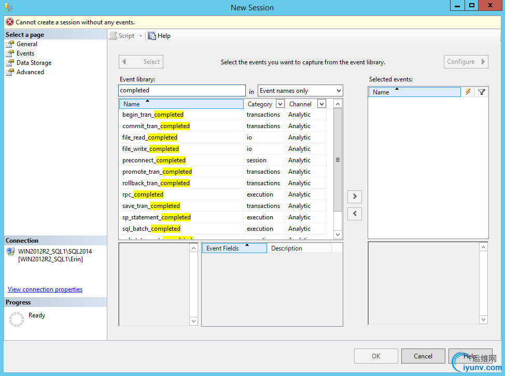Click the OK button
The height and width of the screenshot is (376, 505).
pos(376,356)
